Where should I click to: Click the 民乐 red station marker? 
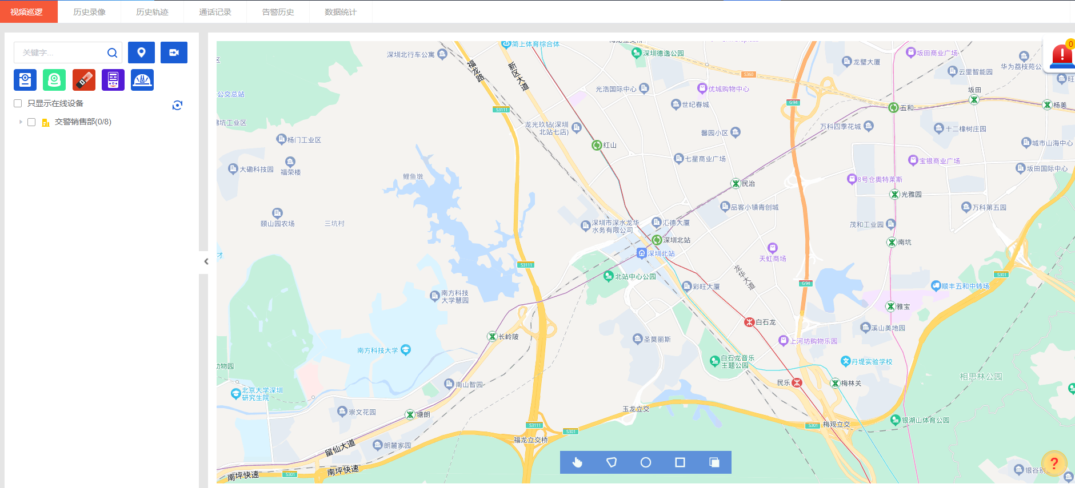click(x=797, y=382)
